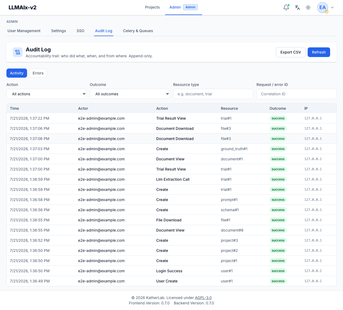Image resolution: width=343 pixels, height=310 pixels.
Task: Click the Time column header
Action: 14,108
